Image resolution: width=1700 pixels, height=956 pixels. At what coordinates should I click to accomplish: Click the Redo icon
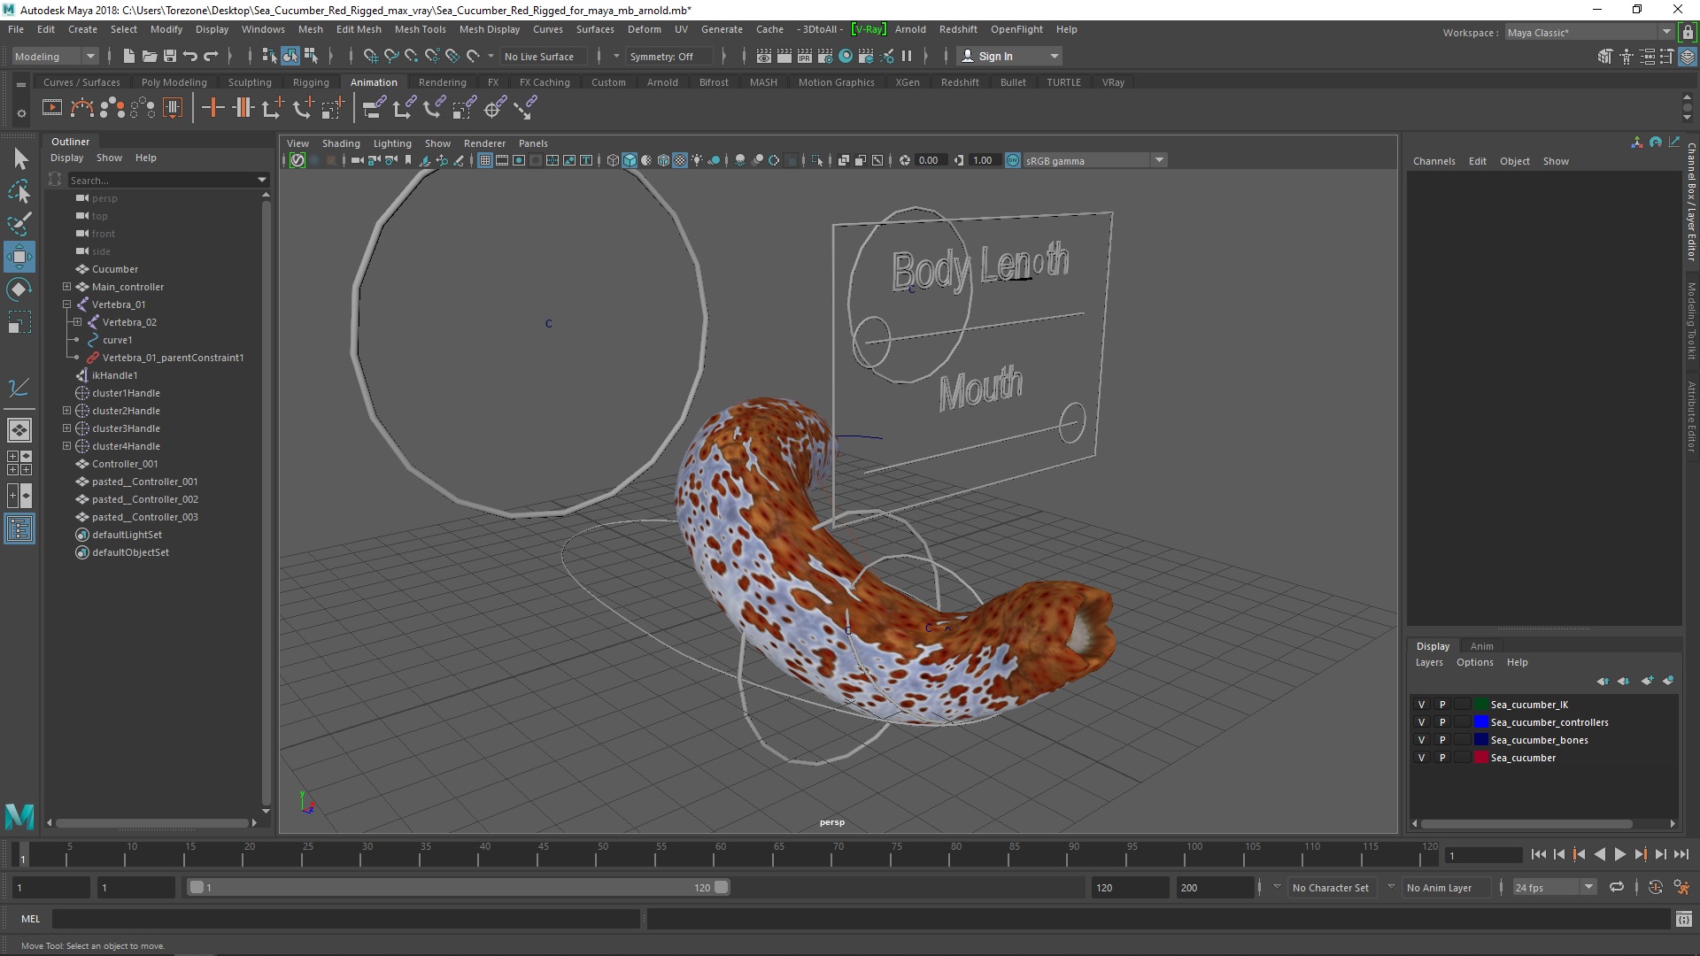(x=211, y=56)
